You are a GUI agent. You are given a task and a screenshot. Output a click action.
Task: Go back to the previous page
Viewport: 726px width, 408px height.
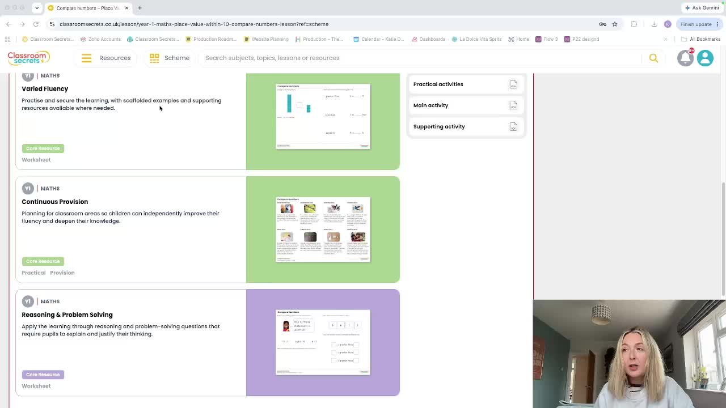click(x=9, y=24)
